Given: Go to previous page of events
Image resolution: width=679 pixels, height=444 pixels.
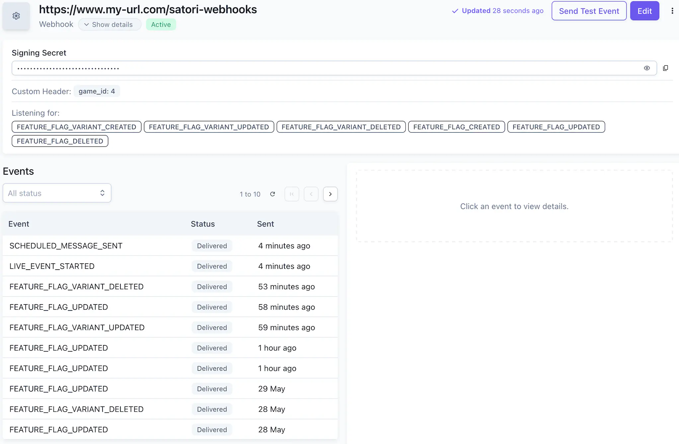Looking at the screenshot, I should tap(311, 194).
